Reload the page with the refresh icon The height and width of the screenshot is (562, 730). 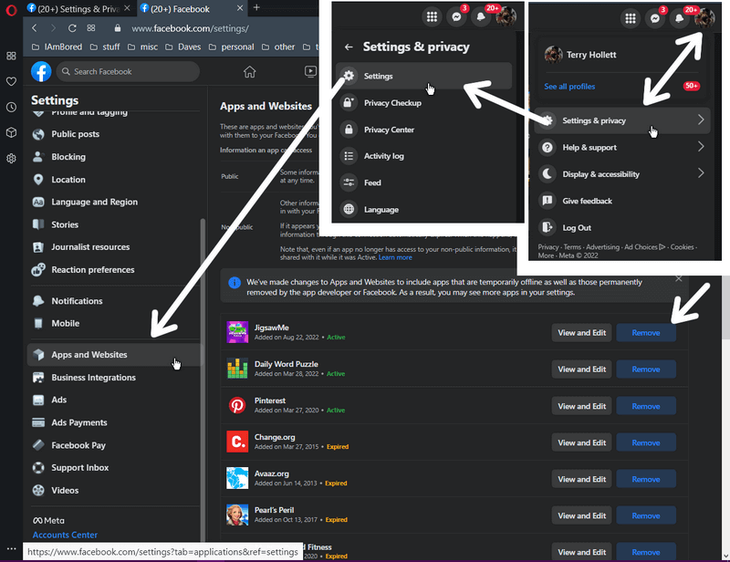click(72, 28)
